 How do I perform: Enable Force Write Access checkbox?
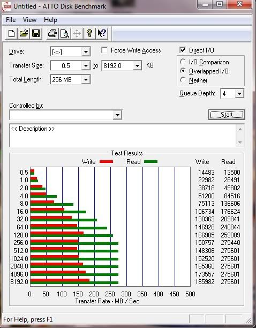[x=104, y=50]
